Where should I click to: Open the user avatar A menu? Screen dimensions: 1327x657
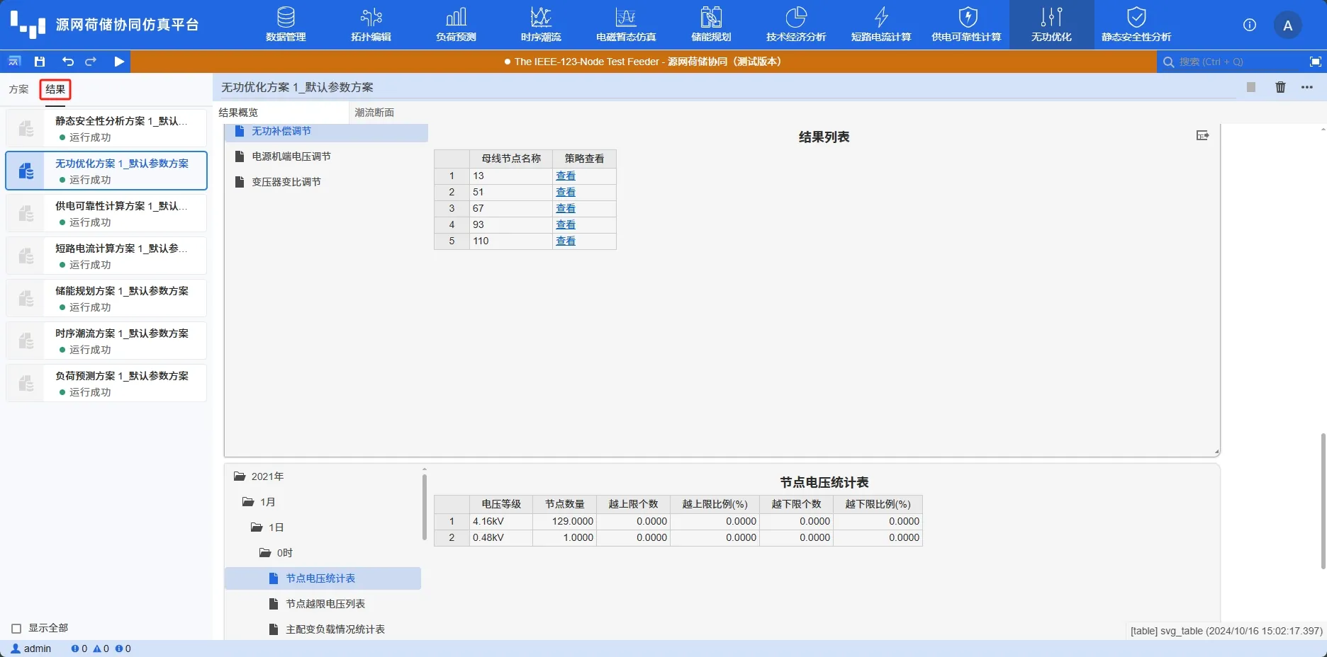(1287, 25)
